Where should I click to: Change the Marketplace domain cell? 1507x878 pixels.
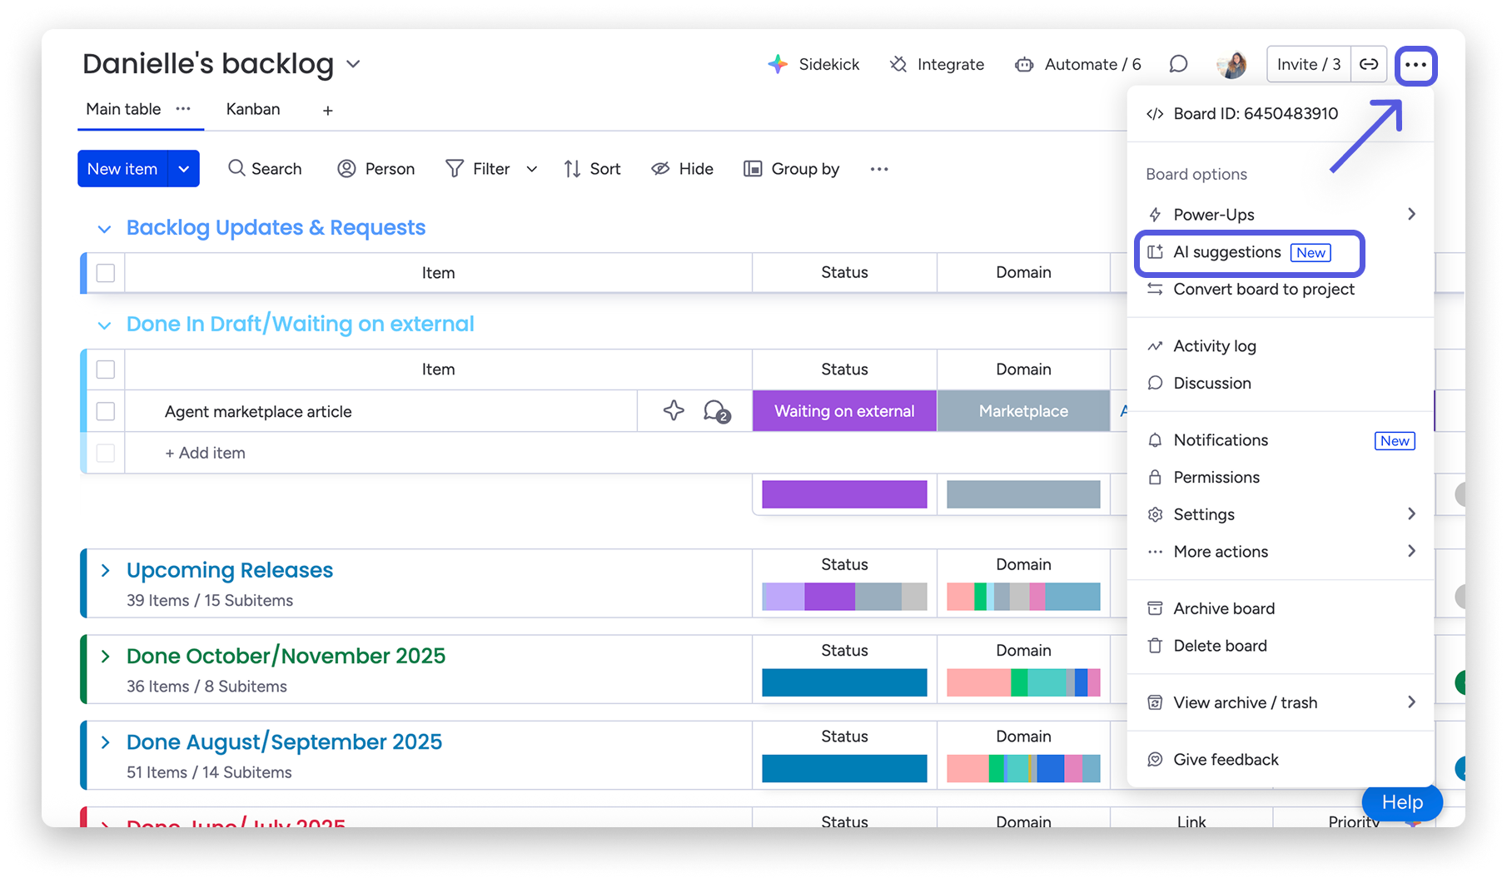click(1023, 411)
